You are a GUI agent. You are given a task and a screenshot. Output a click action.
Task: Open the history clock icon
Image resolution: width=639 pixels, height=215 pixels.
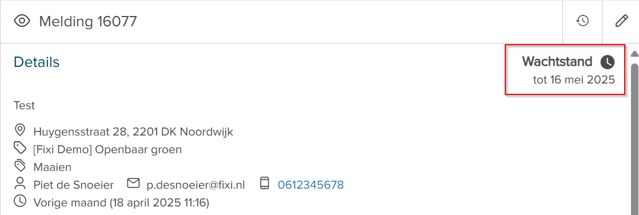(x=582, y=21)
